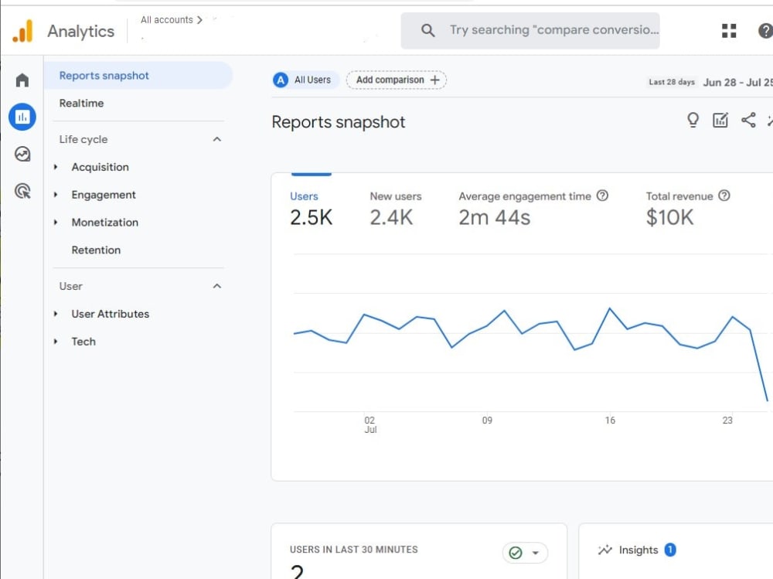Switch to the New users metric tab
This screenshot has width=773, height=579.
pos(395,209)
